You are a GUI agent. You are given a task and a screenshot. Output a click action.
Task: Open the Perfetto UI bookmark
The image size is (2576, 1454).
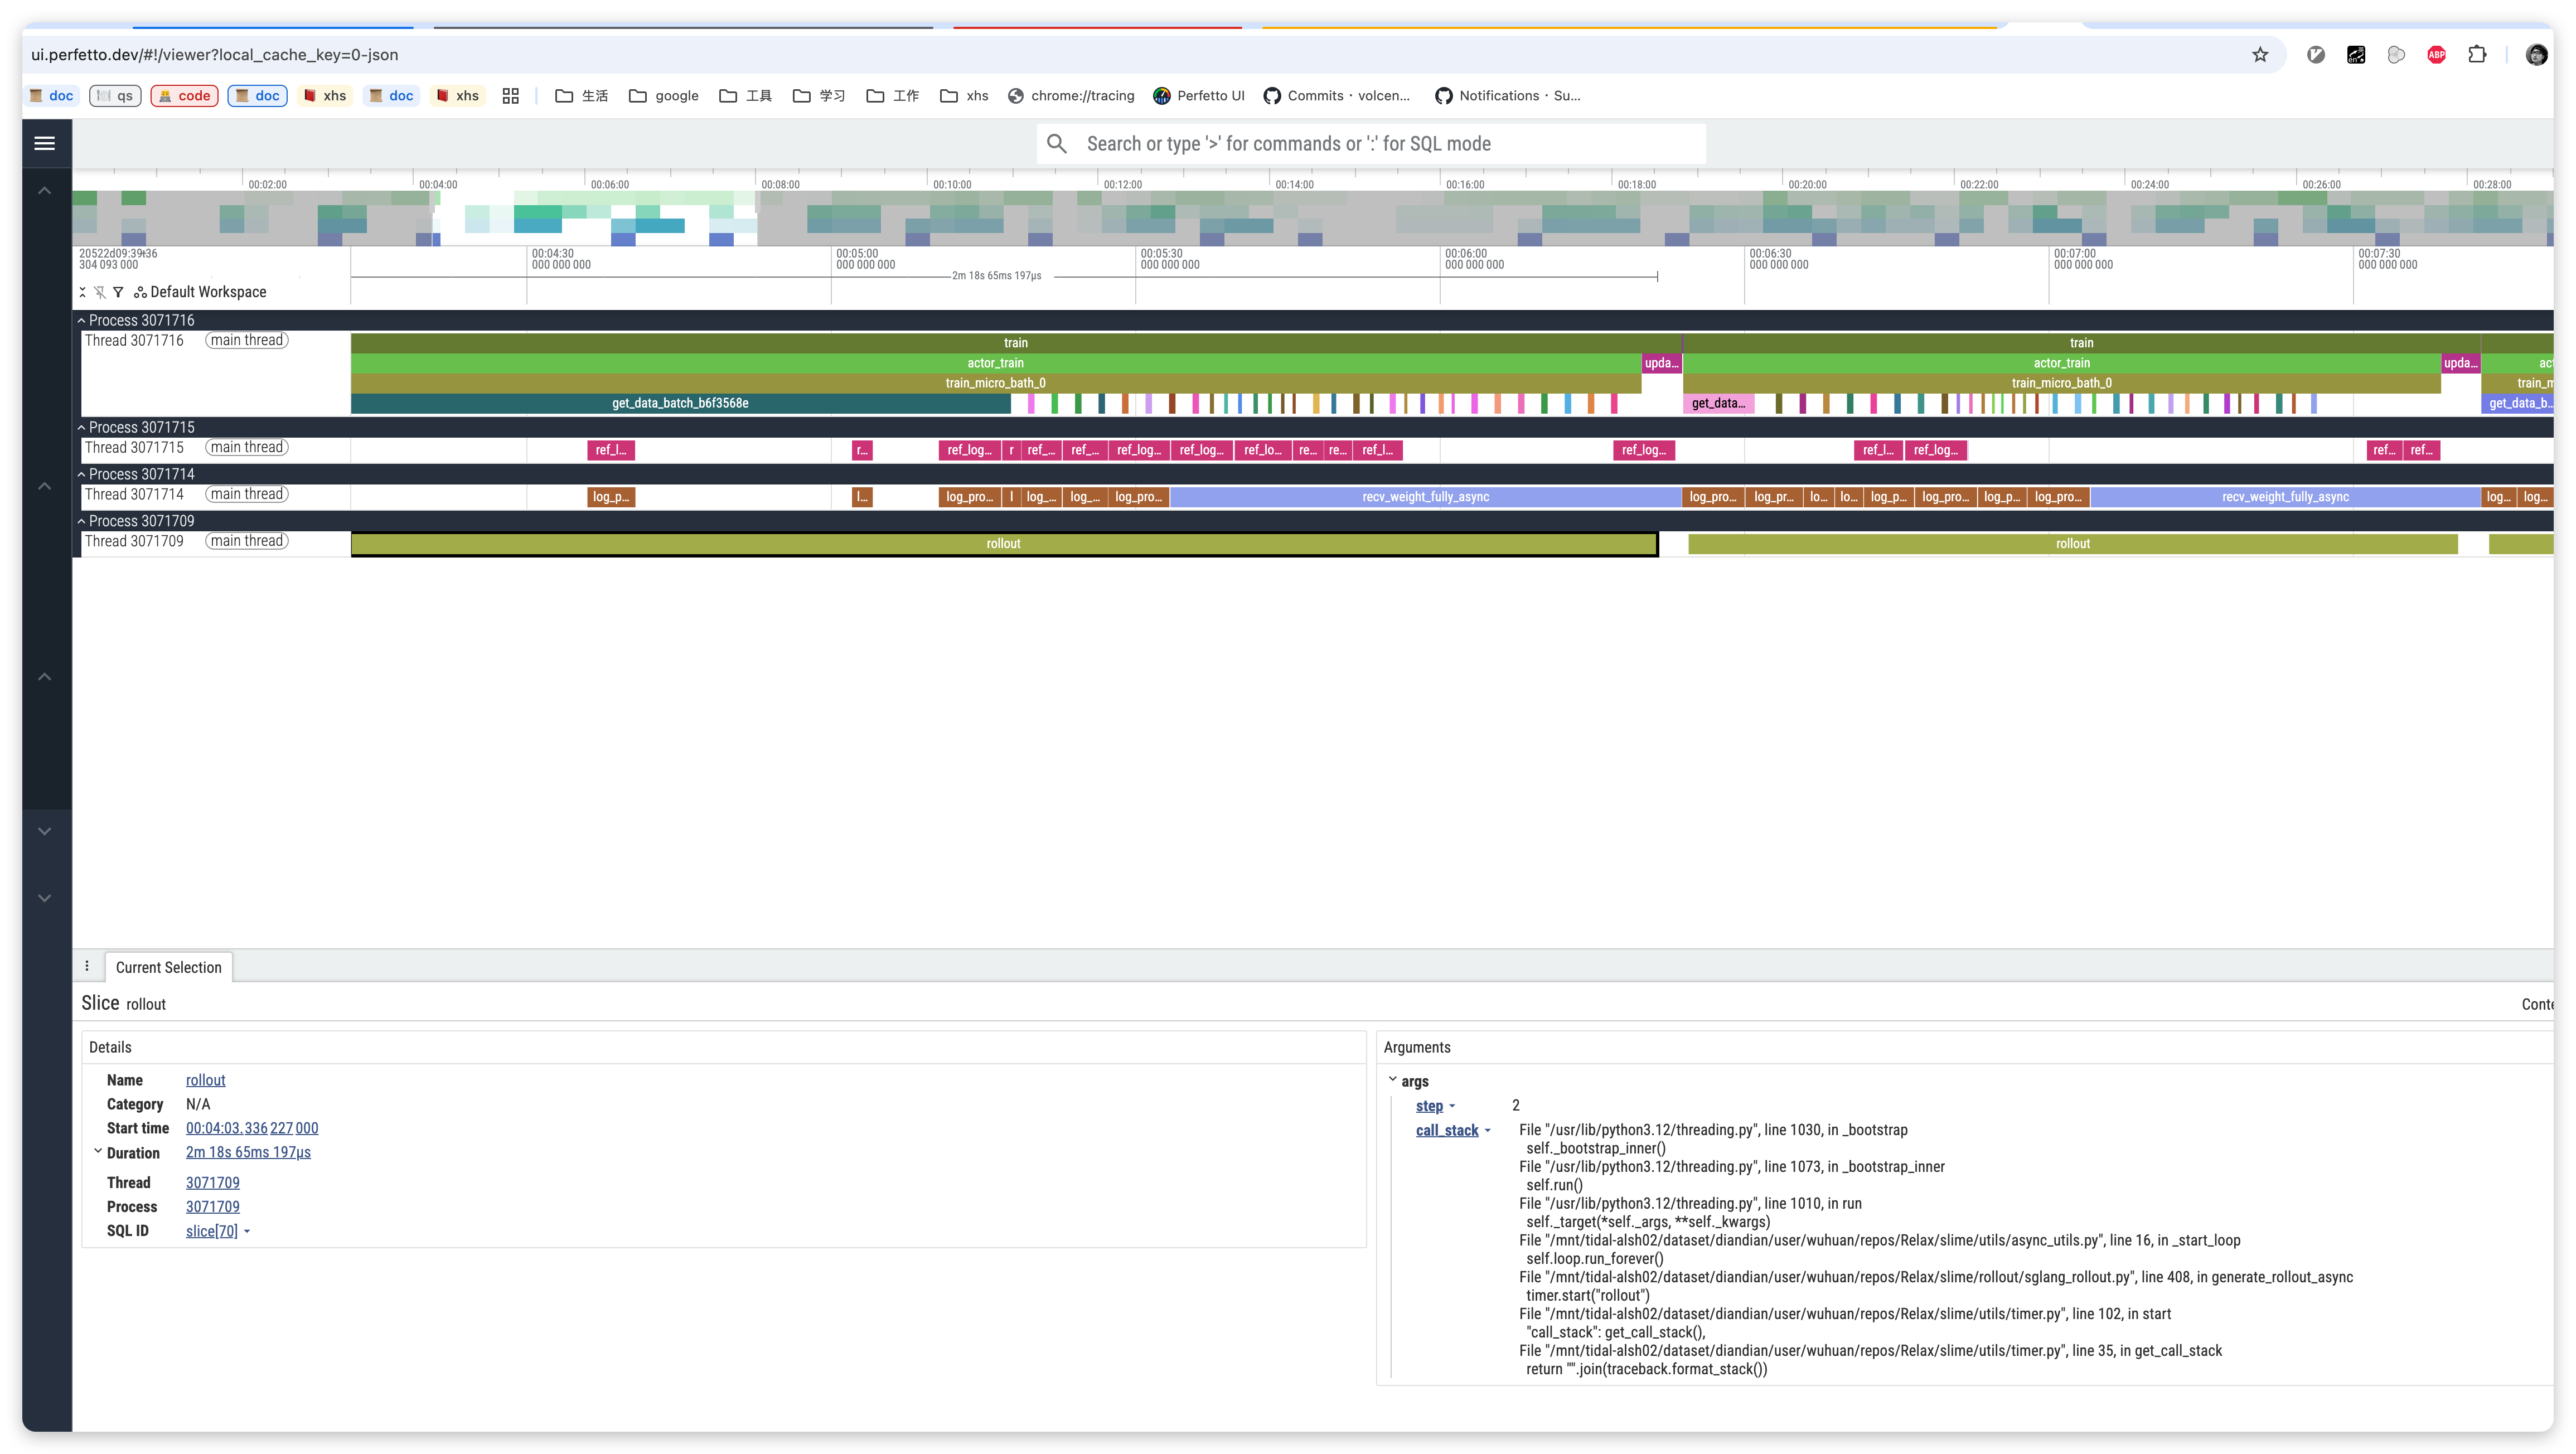coord(1199,96)
